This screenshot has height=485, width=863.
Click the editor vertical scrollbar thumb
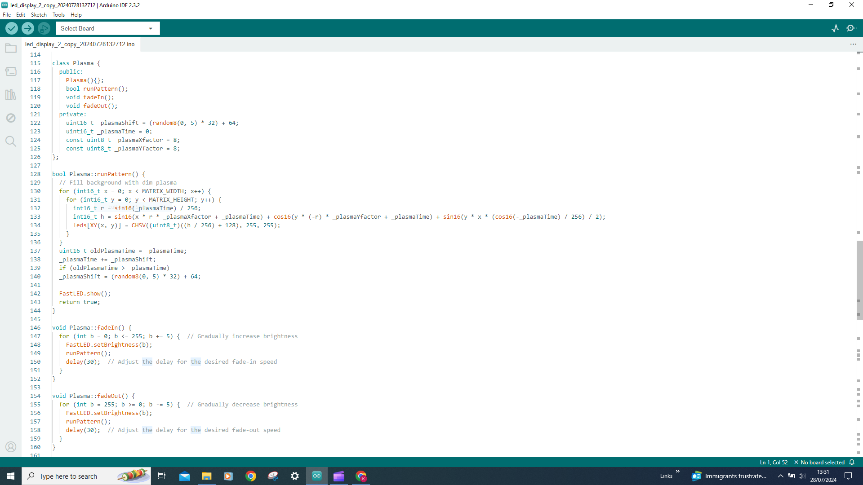(x=859, y=280)
